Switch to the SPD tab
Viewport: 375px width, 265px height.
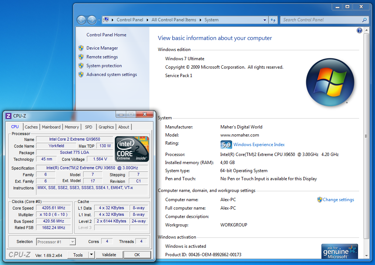tap(89, 127)
